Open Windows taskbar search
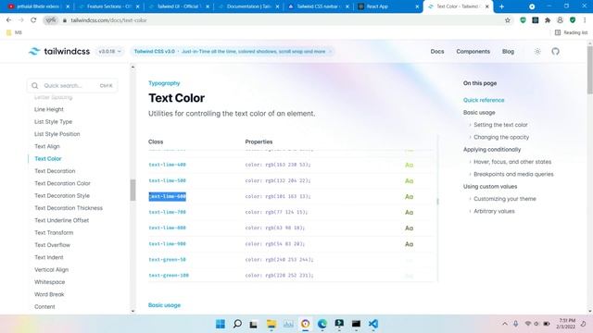This screenshot has height=333, width=593. pyautogui.click(x=237, y=324)
